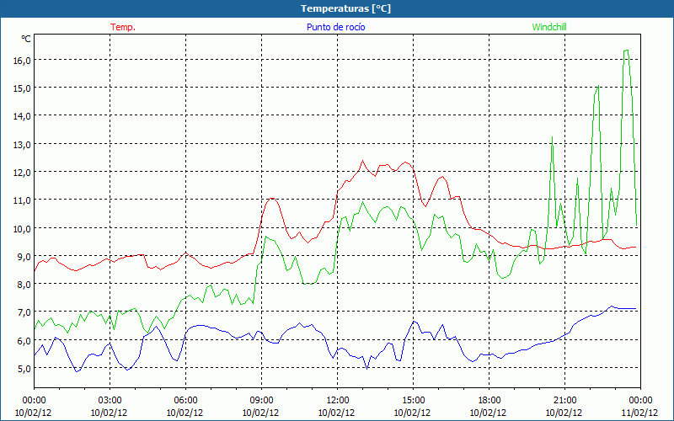The height and width of the screenshot is (421, 674).
Task: Click the Windchill green legend label
Action: click(549, 27)
